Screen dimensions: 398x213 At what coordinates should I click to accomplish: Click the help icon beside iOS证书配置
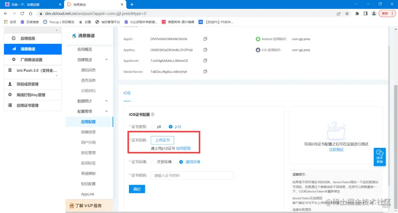153,114
